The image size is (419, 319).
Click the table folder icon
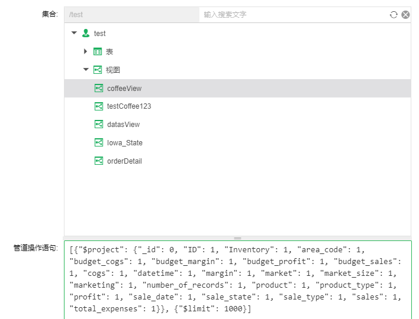pos(98,52)
